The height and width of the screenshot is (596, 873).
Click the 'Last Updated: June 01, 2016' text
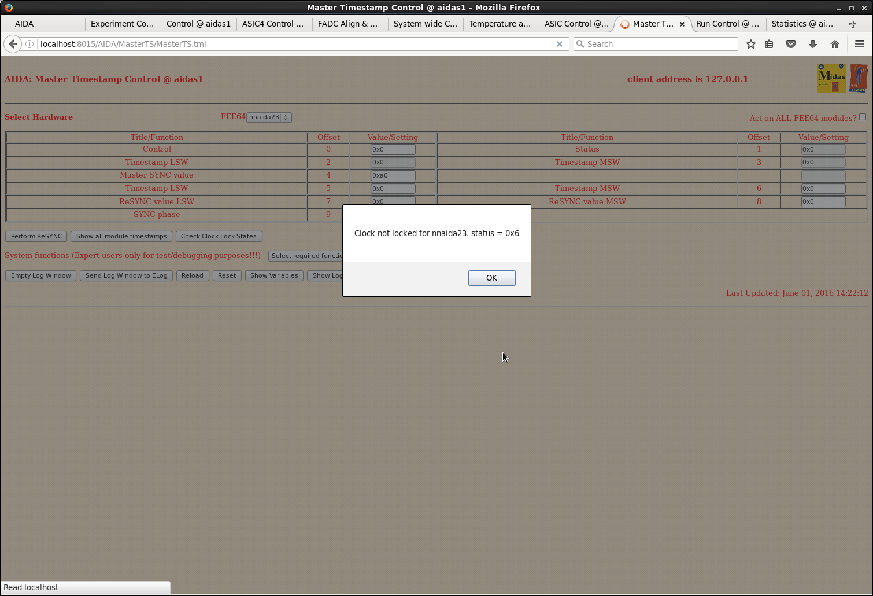pos(797,293)
